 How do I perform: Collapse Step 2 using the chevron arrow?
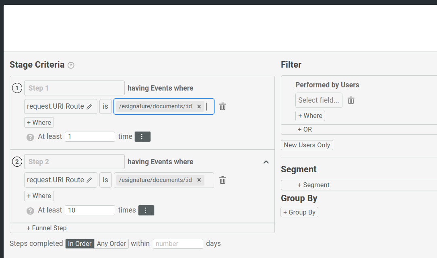266,162
